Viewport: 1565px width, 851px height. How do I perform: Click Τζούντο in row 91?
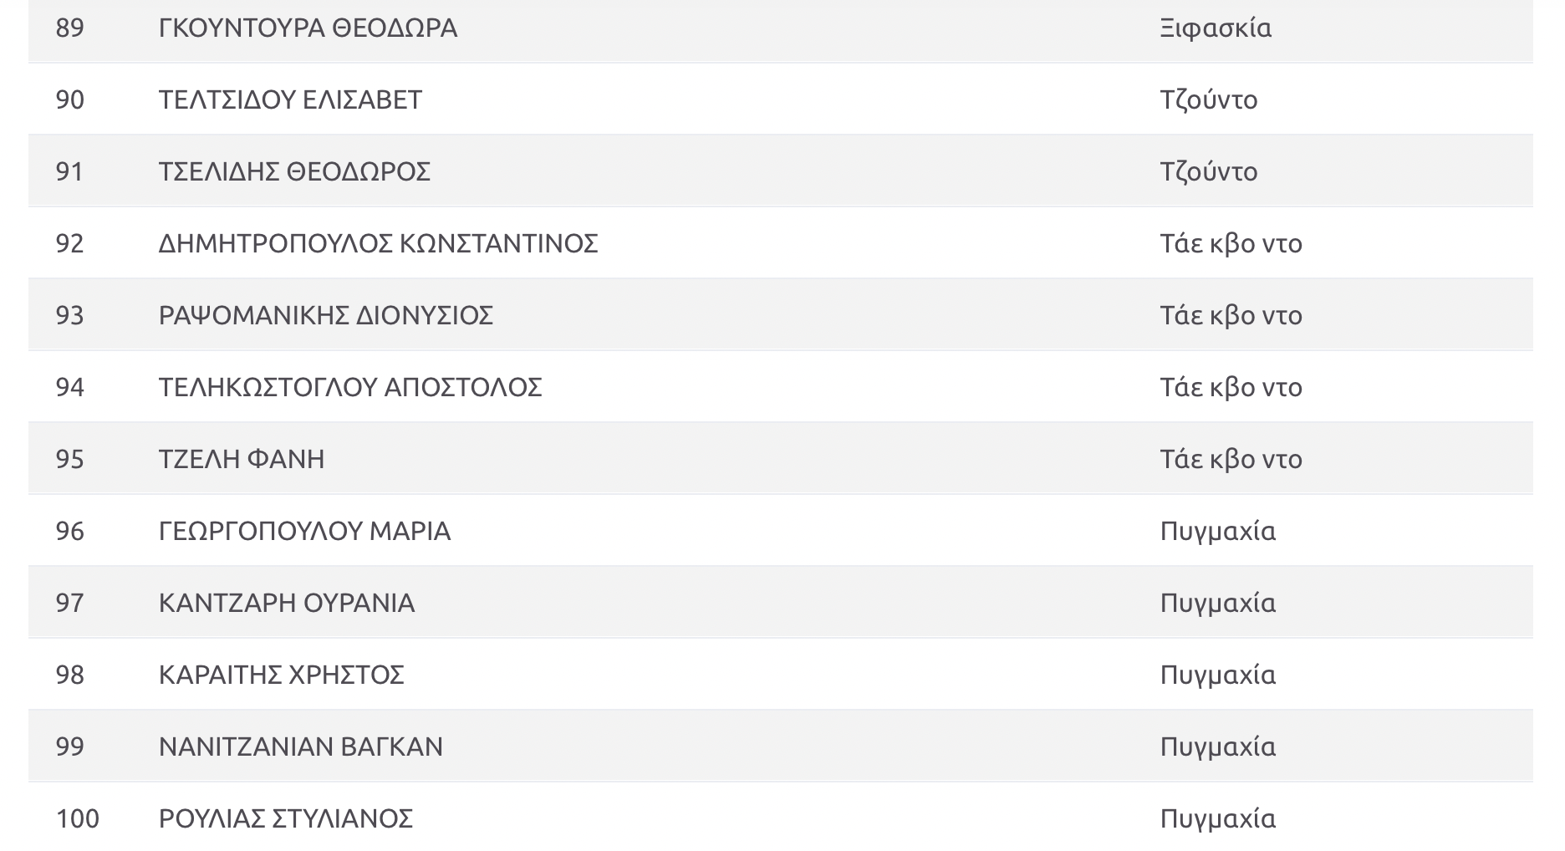pyautogui.click(x=1209, y=171)
